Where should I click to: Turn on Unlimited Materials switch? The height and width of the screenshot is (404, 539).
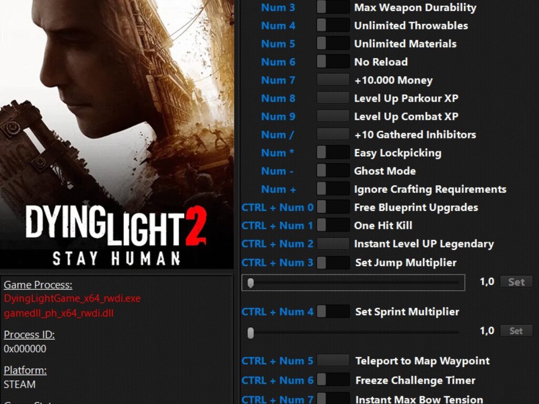click(333, 44)
